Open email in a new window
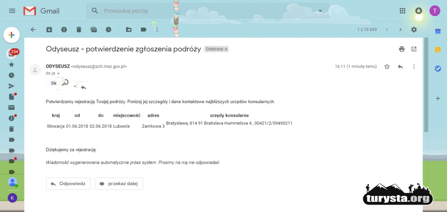The height and width of the screenshot is (212, 447). pyautogui.click(x=414, y=49)
